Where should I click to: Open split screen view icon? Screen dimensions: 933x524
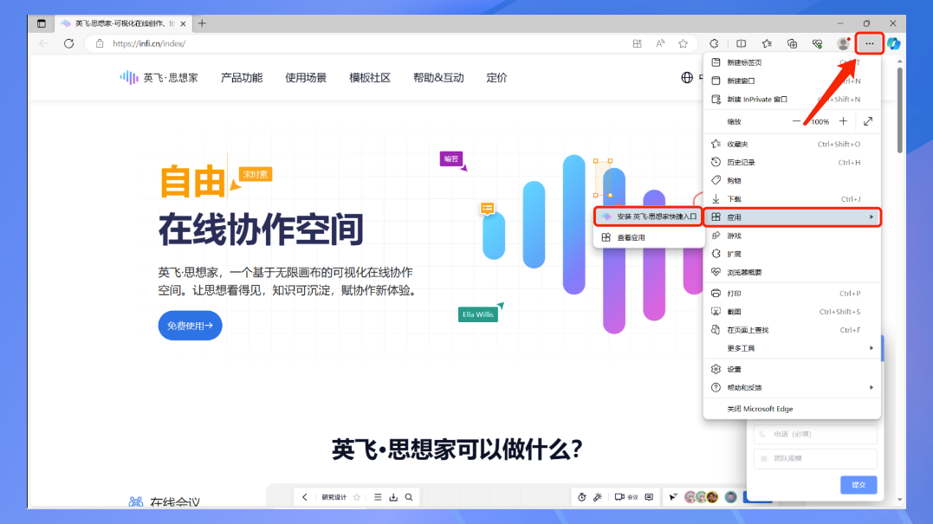point(741,43)
